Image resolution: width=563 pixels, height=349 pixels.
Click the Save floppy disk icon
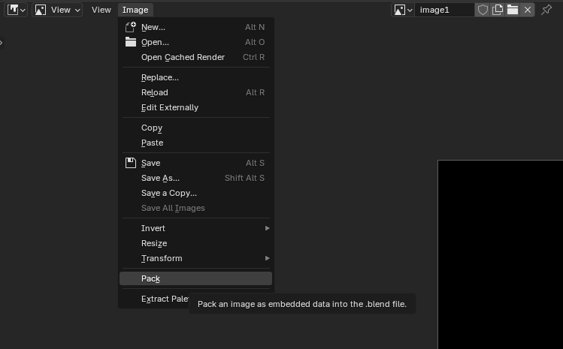[x=131, y=163]
